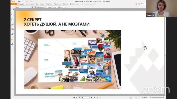Viewport: 177px width, 99px height.
Task: Select continuous page view mode
Action: 133,98
